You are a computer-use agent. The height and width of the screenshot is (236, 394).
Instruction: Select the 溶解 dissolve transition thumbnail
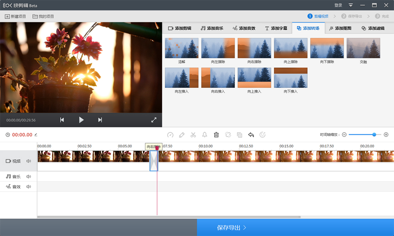coord(181,48)
